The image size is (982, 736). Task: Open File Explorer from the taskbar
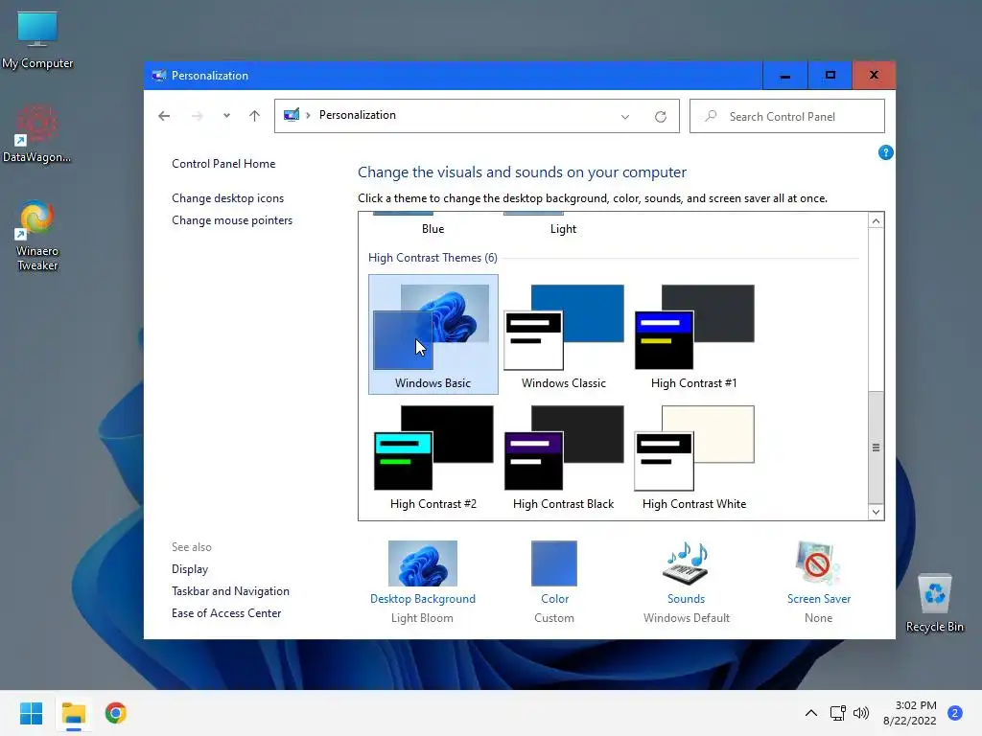click(73, 713)
